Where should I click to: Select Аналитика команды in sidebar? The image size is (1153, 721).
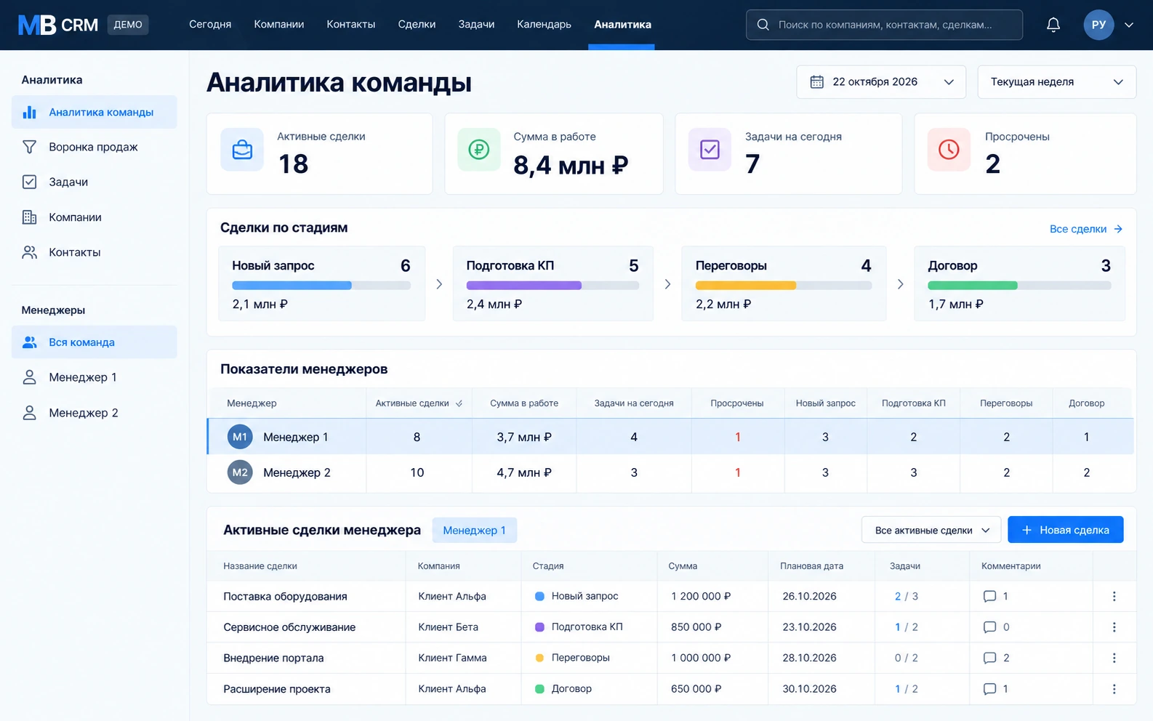pyautogui.click(x=94, y=112)
